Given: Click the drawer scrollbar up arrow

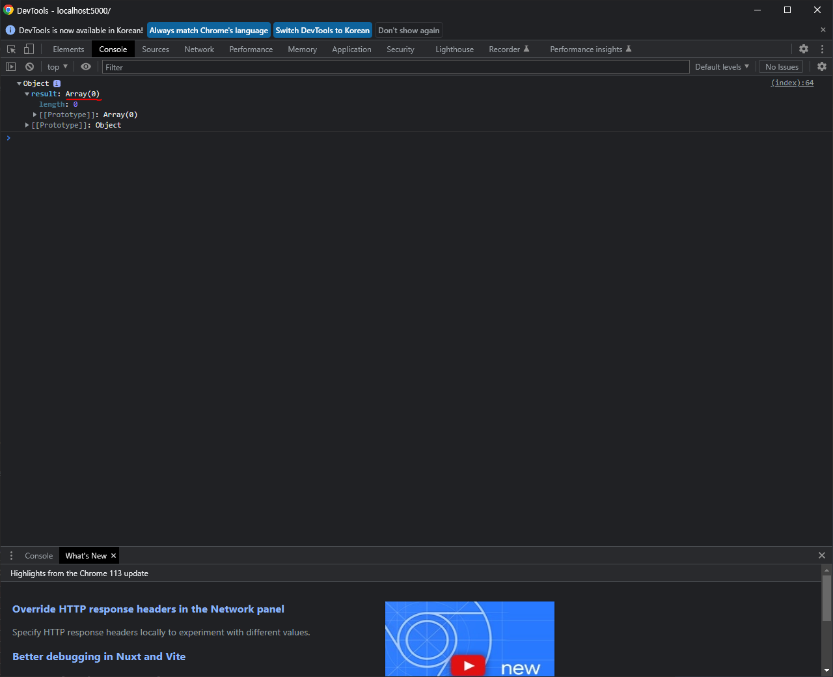Looking at the screenshot, I should (826, 570).
